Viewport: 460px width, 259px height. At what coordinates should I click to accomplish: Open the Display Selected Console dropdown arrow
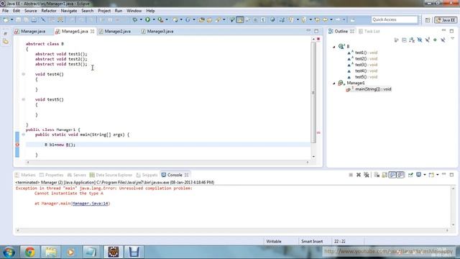coord(424,175)
